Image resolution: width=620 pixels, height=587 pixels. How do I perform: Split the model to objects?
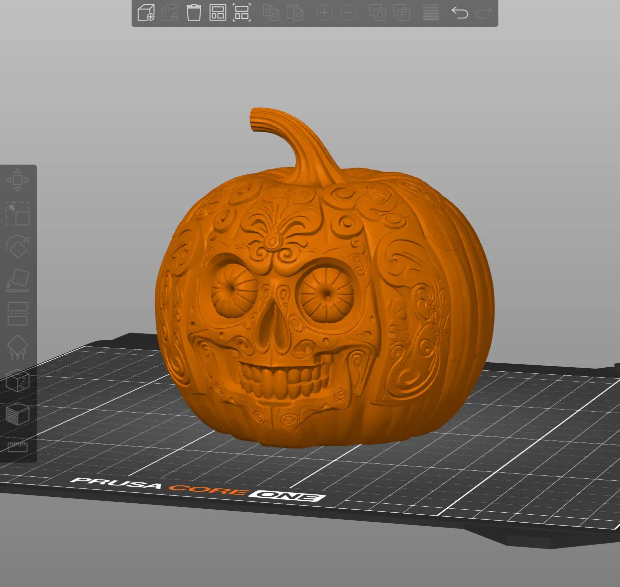[x=377, y=12]
